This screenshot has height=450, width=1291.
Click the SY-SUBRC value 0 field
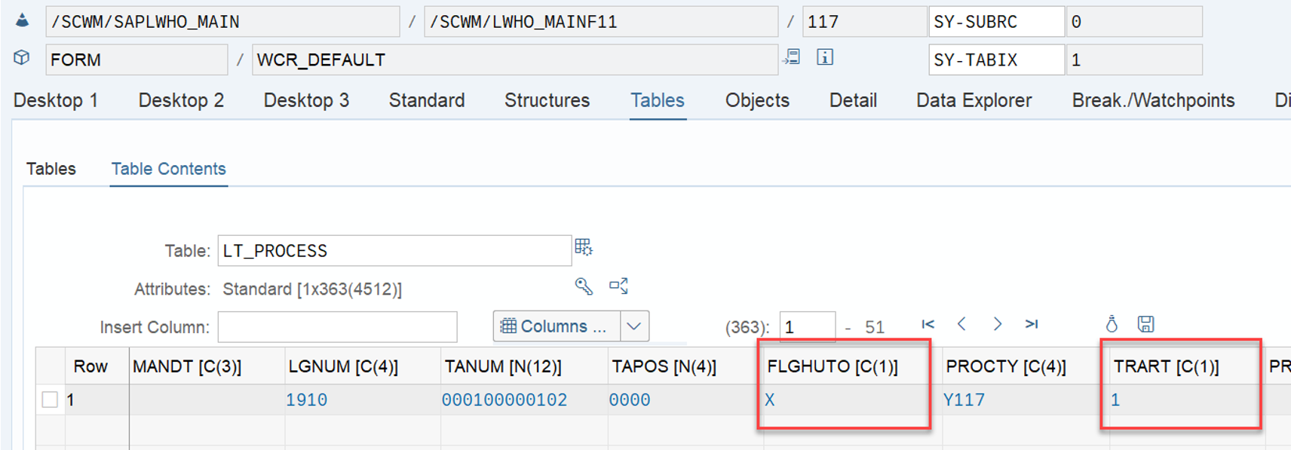point(1134,22)
